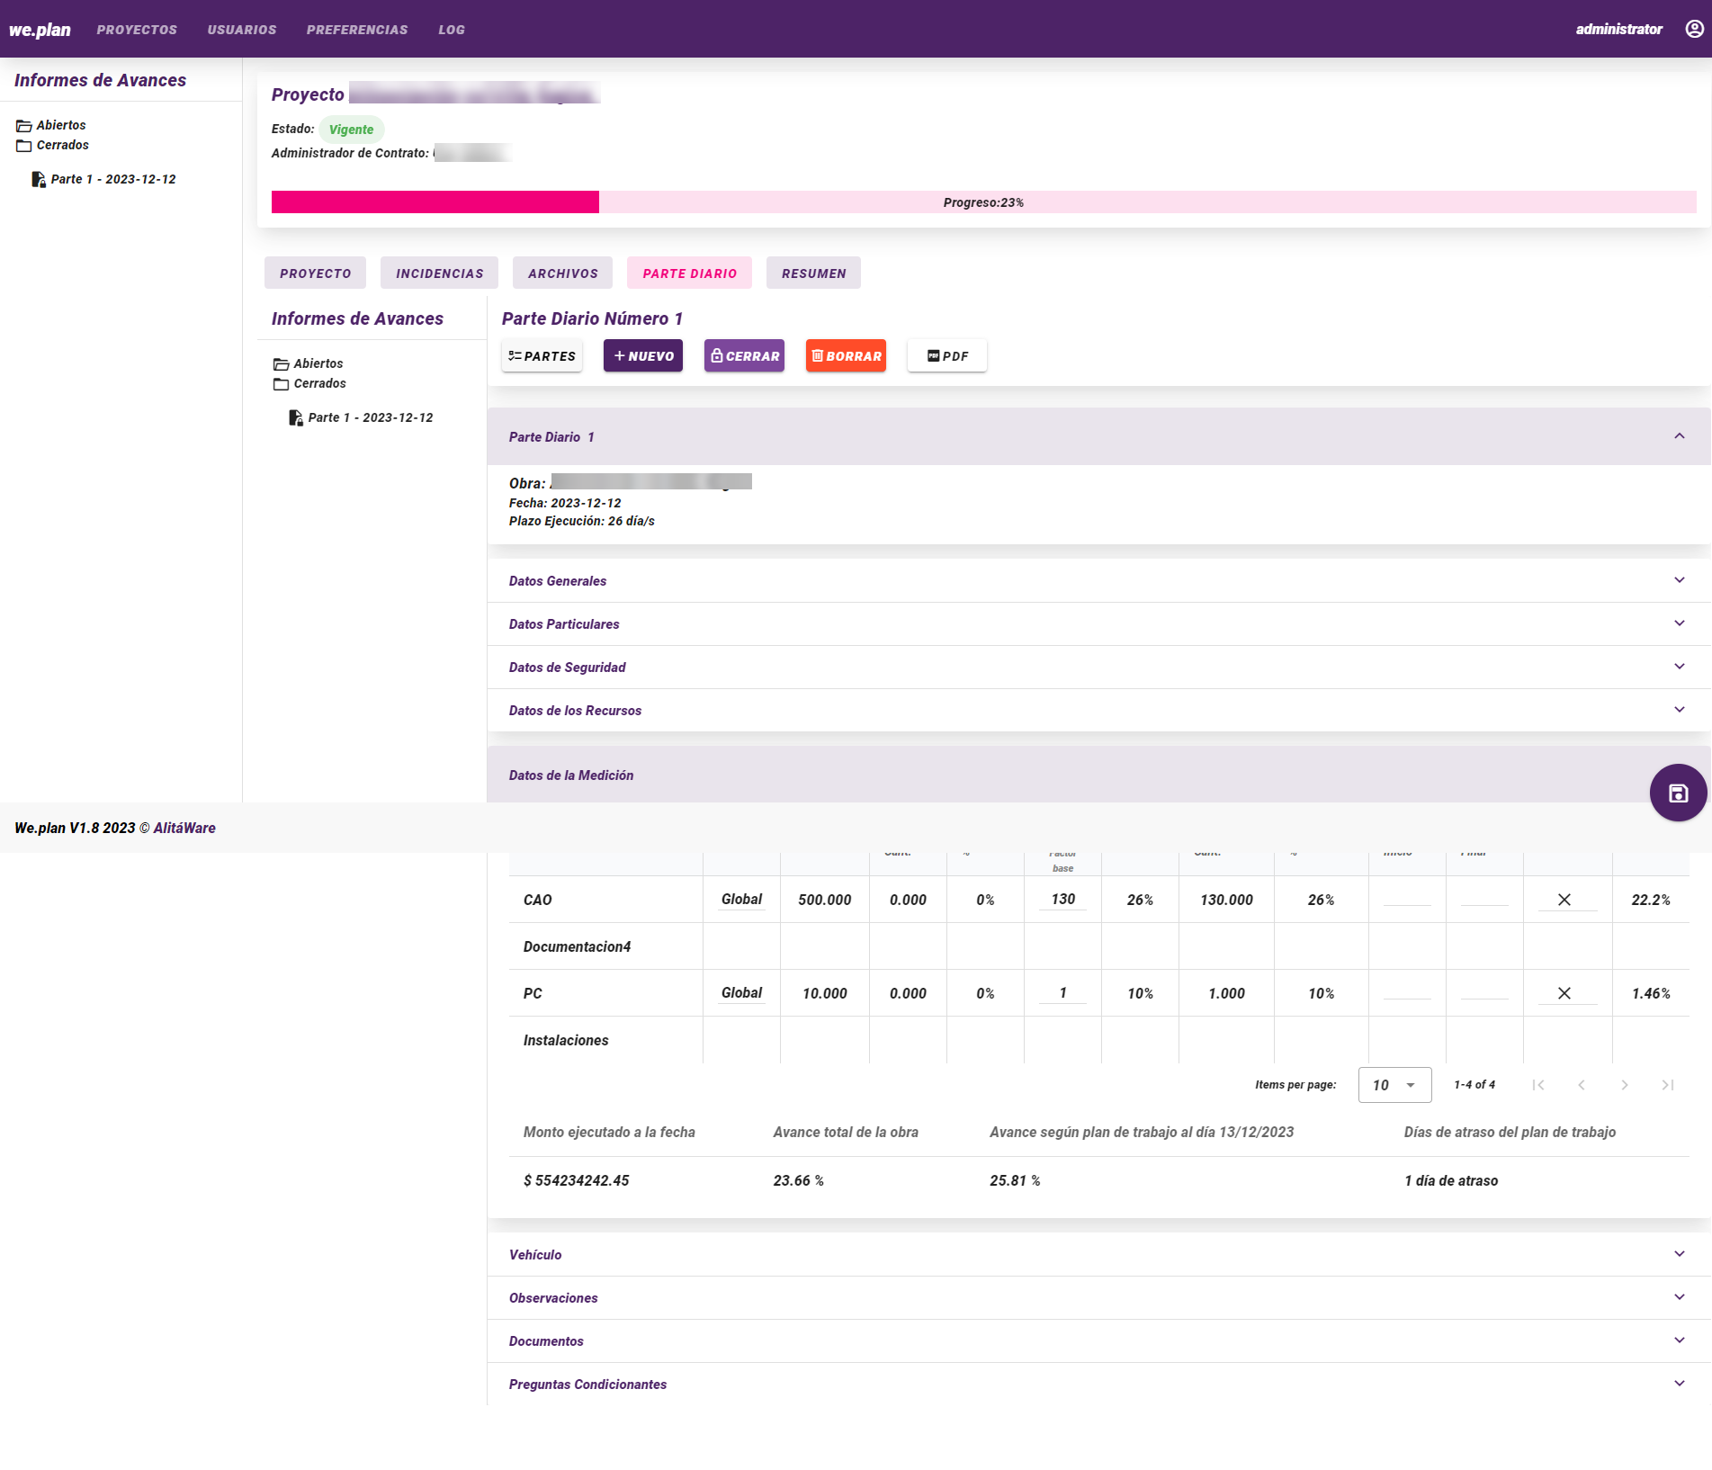This screenshot has height=1470, width=1712.
Task: Open the AlitáWare link in footer
Action: point(184,828)
